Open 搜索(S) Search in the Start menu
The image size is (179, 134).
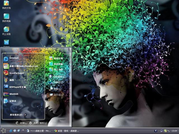pos(56,89)
